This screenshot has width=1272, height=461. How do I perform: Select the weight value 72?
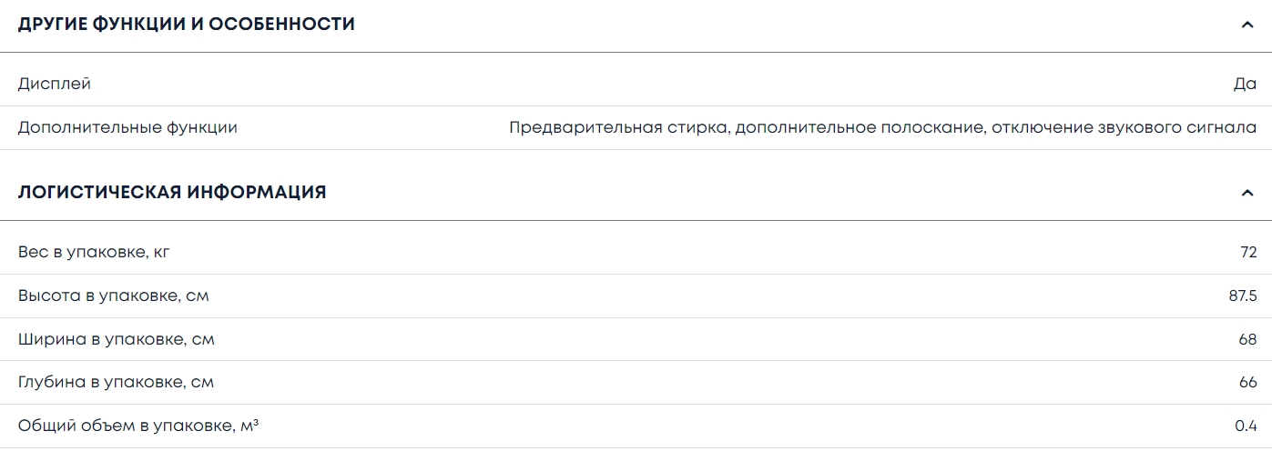[1248, 252]
